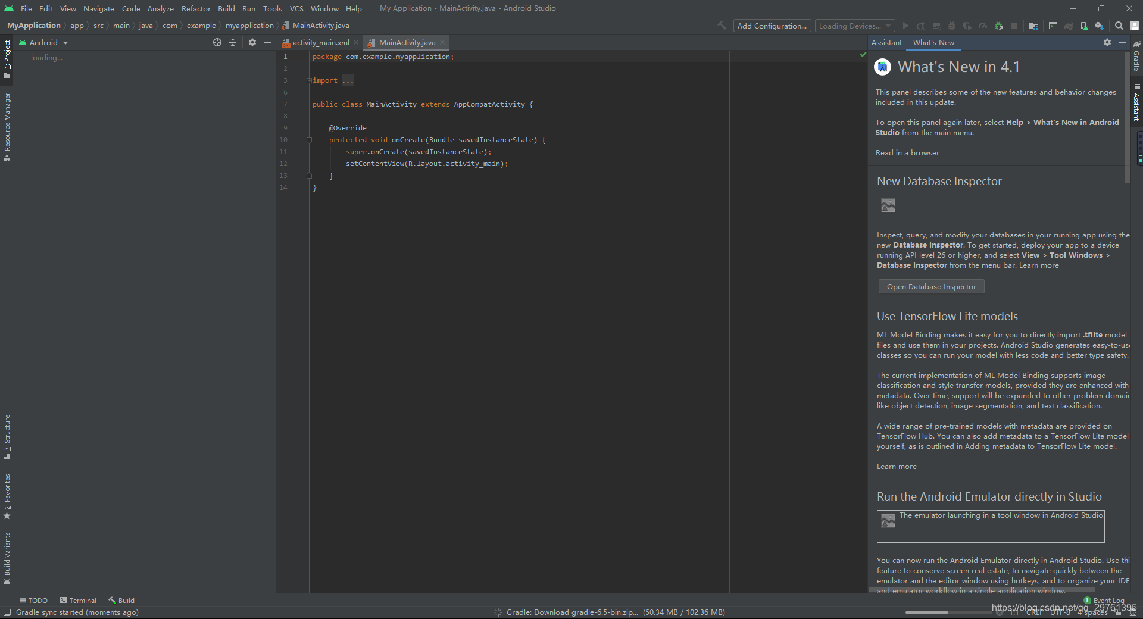The height and width of the screenshot is (619, 1143).
Task: Open Project panel settings gear
Action: 252,42
